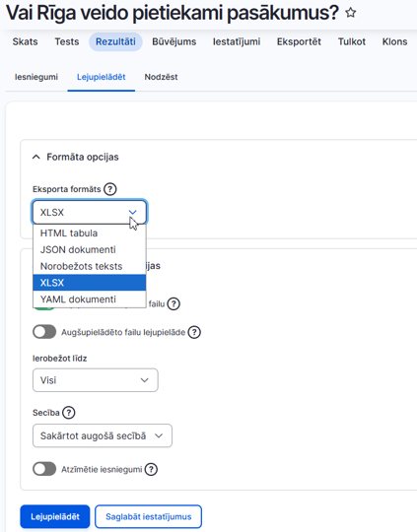This screenshot has width=417, height=532.
Task: Click Saglabāt iestatījumus button
Action: pos(149,516)
